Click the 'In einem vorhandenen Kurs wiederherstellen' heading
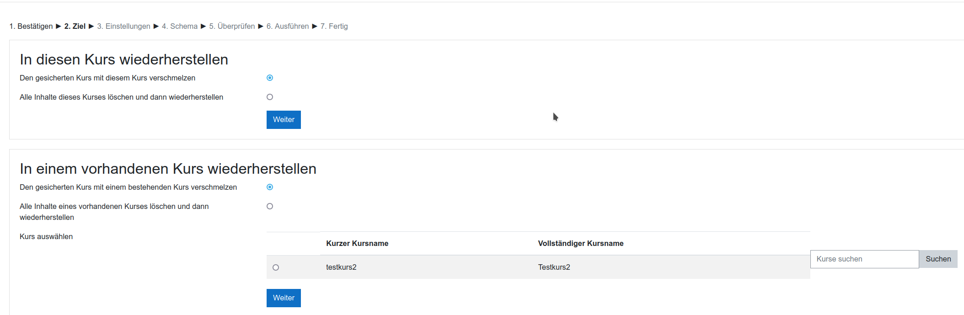 click(168, 169)
